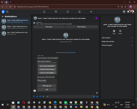Click the Call button under phone number
The height and width of the screenshot is (109, 137).
coord(47,89)
